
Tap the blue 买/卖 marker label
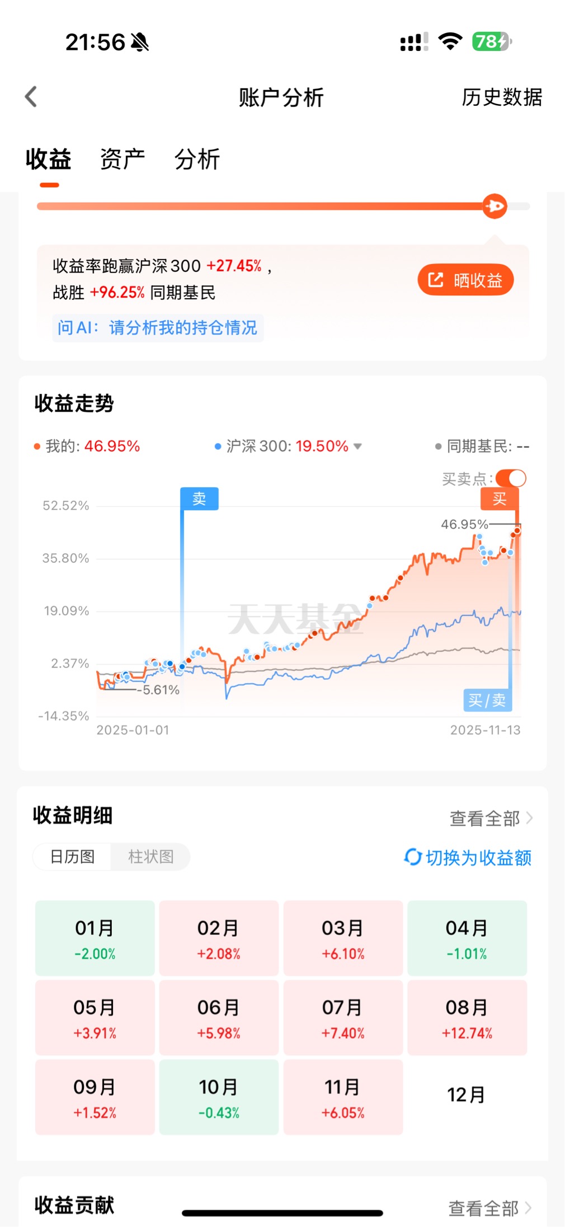coord(487,700)
